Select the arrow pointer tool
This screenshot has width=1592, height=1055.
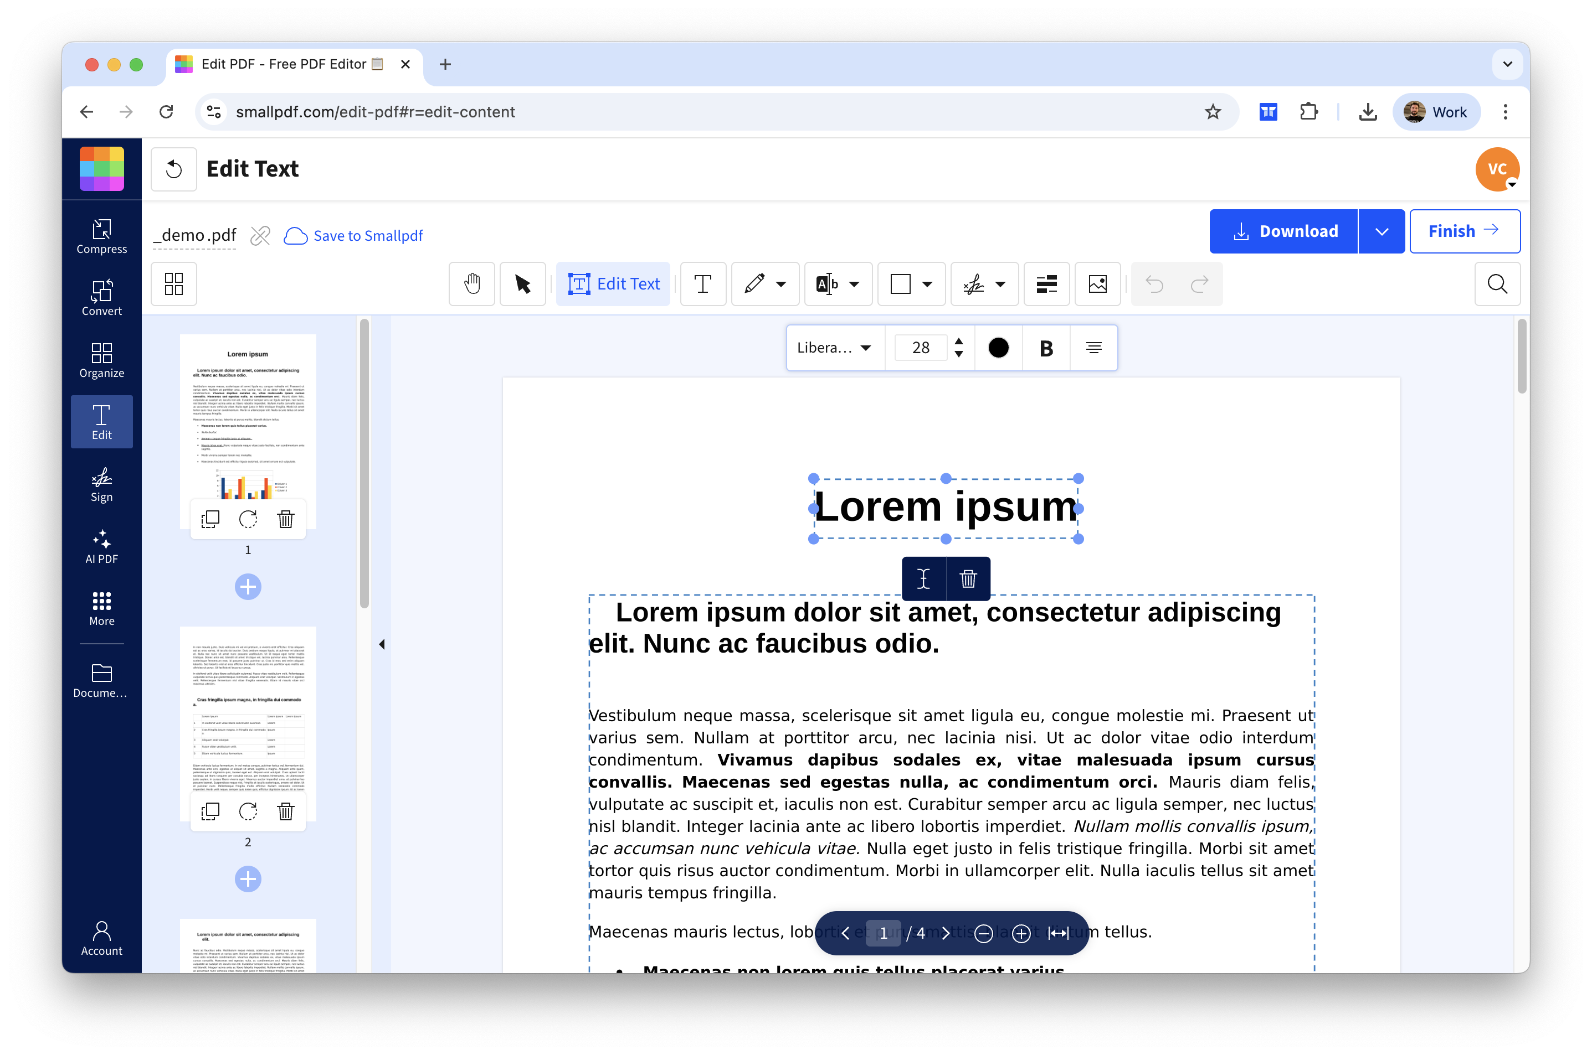tap(522, 284)
